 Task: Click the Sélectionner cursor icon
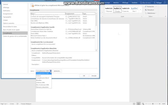pos(146,13)
